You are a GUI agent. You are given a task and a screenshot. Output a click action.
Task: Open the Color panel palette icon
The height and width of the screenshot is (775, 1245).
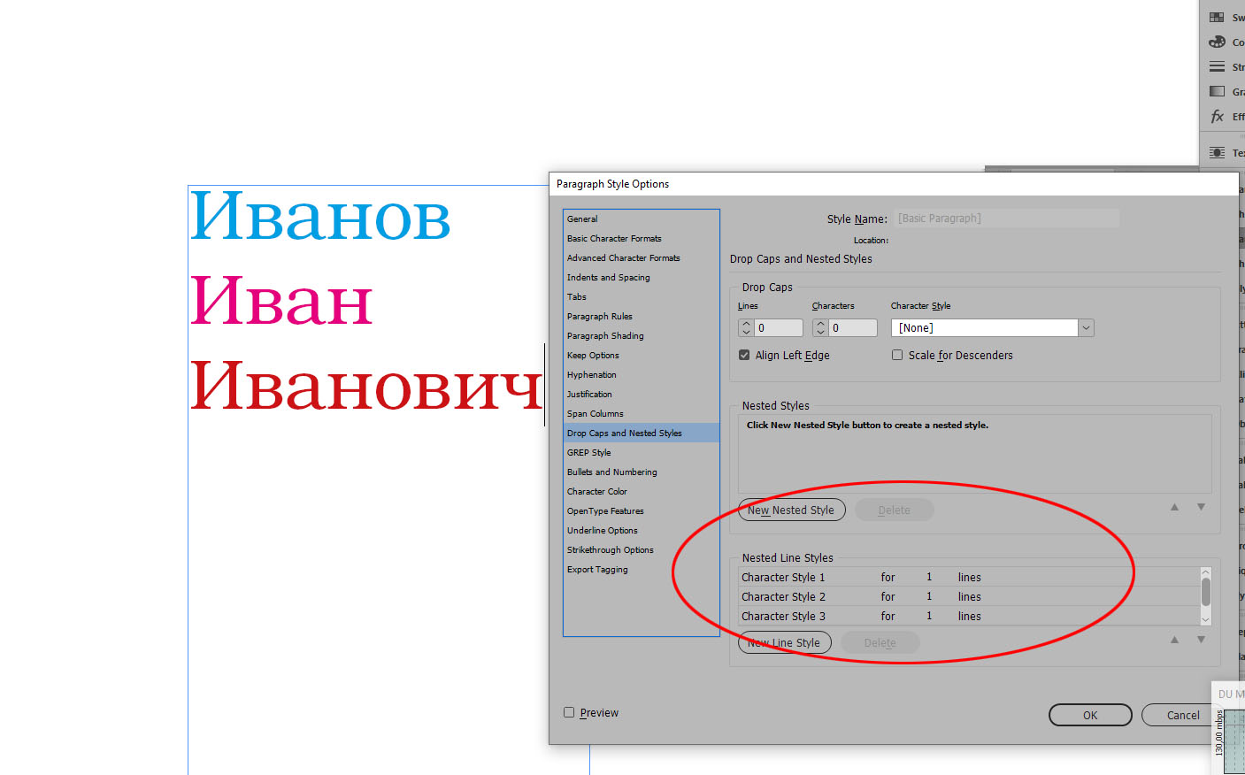(x=1217, y=42)
